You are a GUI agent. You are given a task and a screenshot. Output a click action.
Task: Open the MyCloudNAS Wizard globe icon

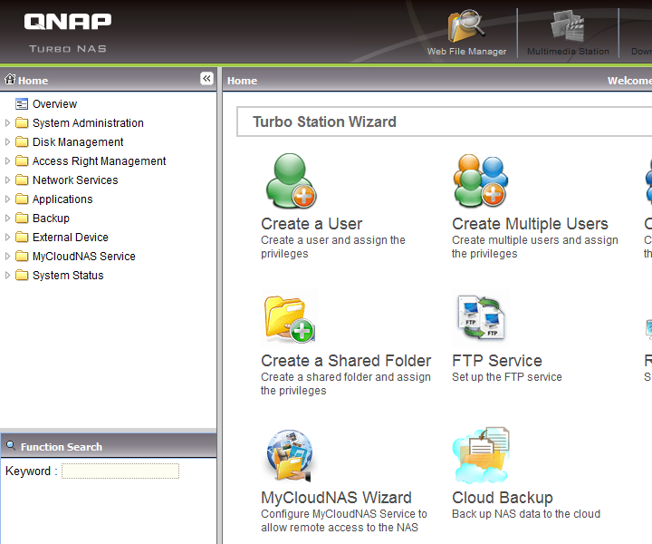289,456
